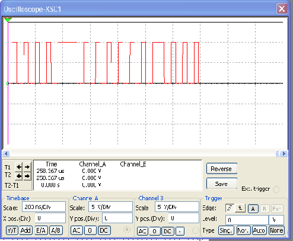Set Channel B coupling to DC
Screen dimensions: 293x241
pyautogui.click(x=168, y=231)
